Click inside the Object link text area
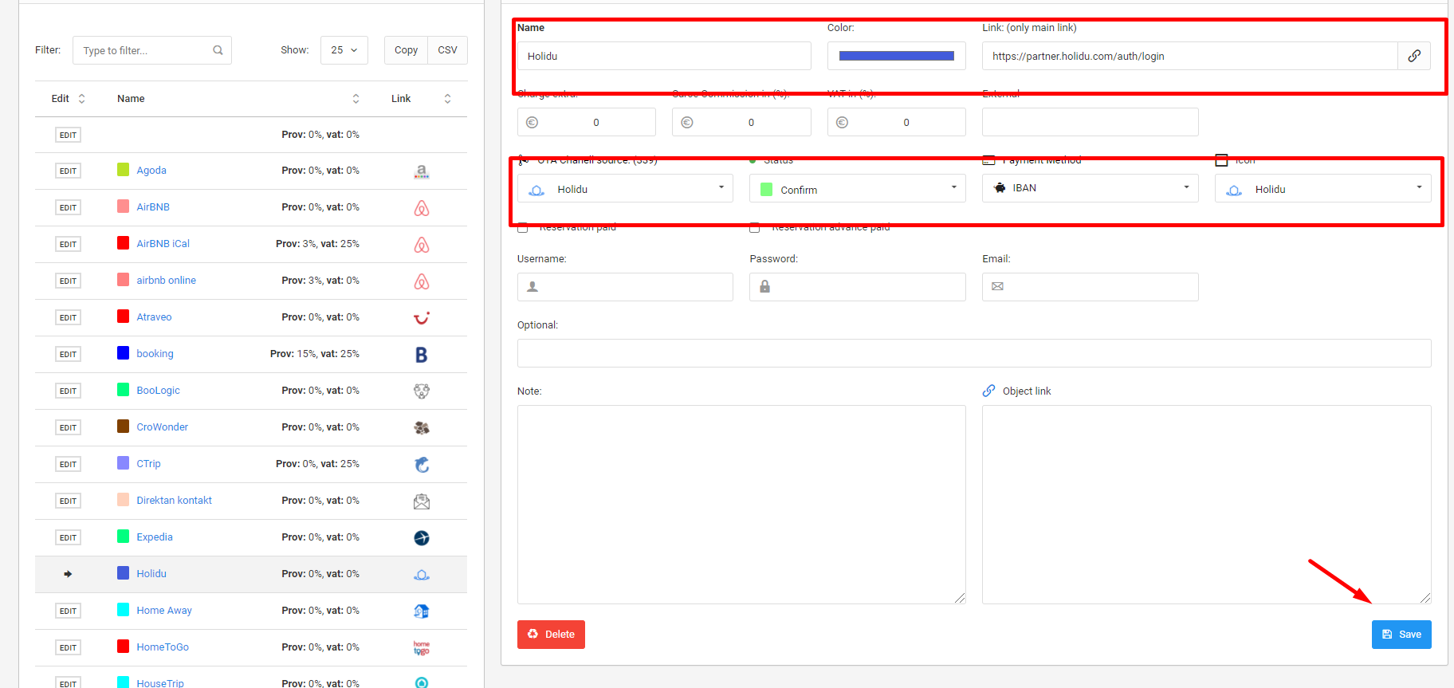 coord(1207,505)
